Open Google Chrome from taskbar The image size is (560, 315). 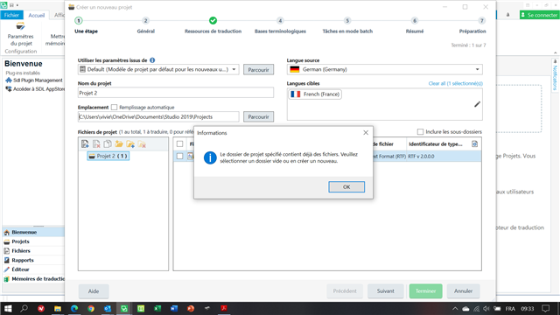pyautogui.click(x=91, y=309)
